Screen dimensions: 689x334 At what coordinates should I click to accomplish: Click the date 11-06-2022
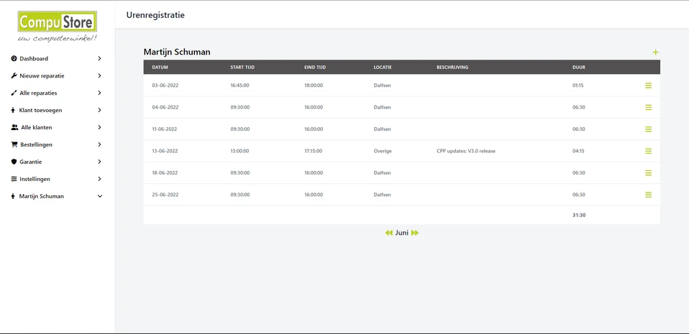(165, 129)
